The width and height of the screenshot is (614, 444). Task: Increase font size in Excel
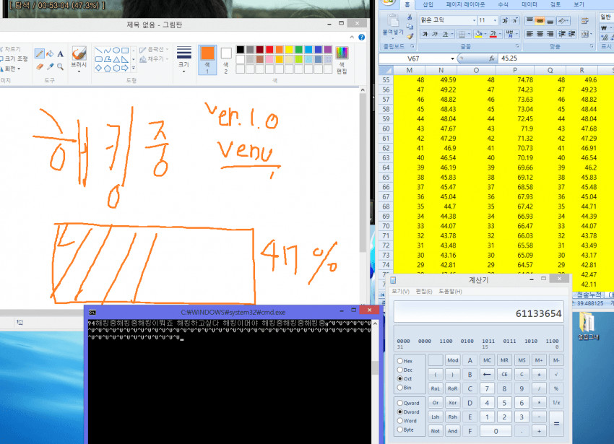coord(505,20)
